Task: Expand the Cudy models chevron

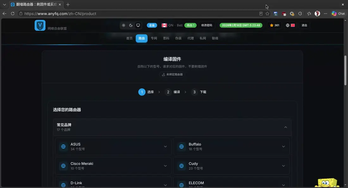Action: (x=283, y=166)
